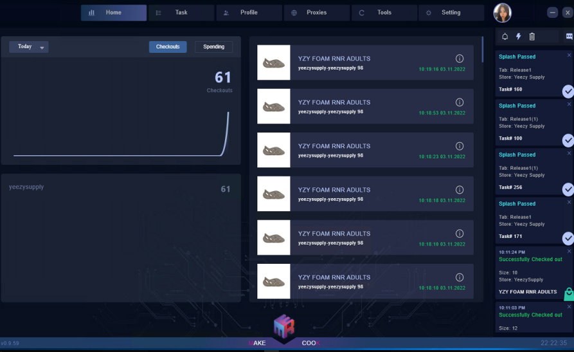This screenshot has width=574, height=352.
Task: Go to the Proxies tab
Action: 317,13
